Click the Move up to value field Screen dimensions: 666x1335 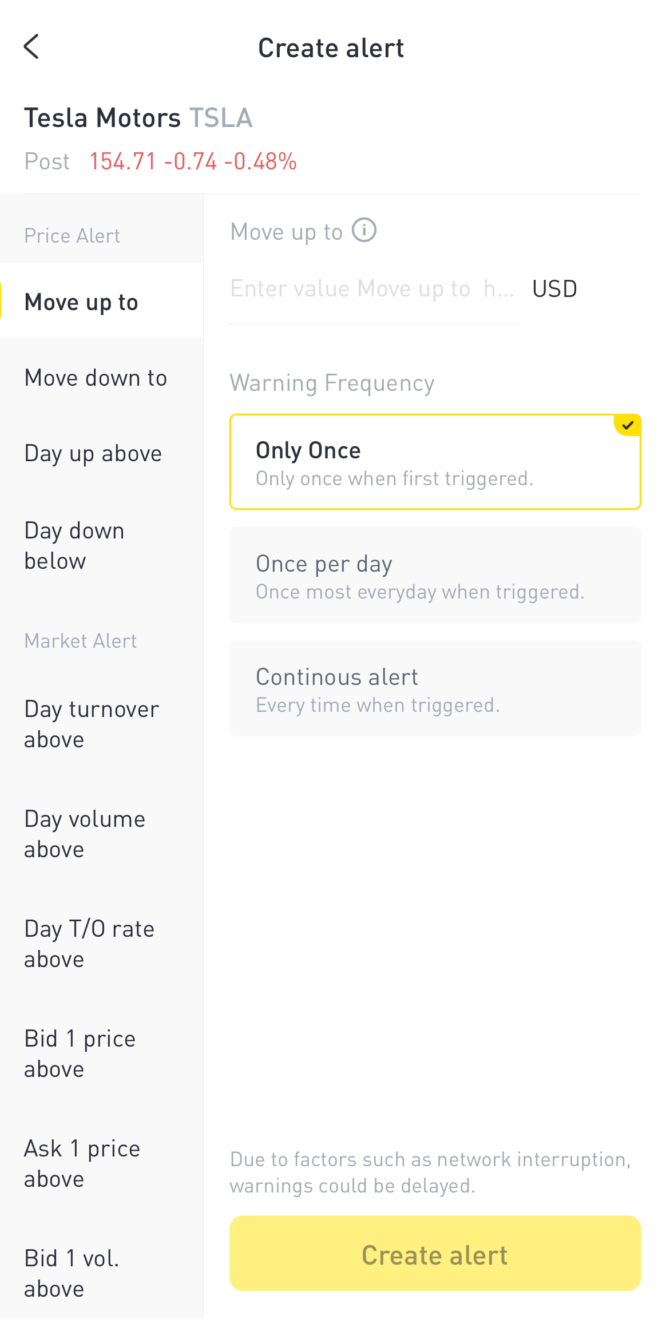374,289
